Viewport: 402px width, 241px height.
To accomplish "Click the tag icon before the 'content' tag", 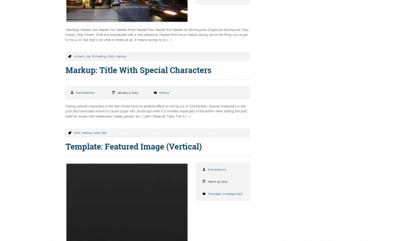I will [x=70, y=56].
